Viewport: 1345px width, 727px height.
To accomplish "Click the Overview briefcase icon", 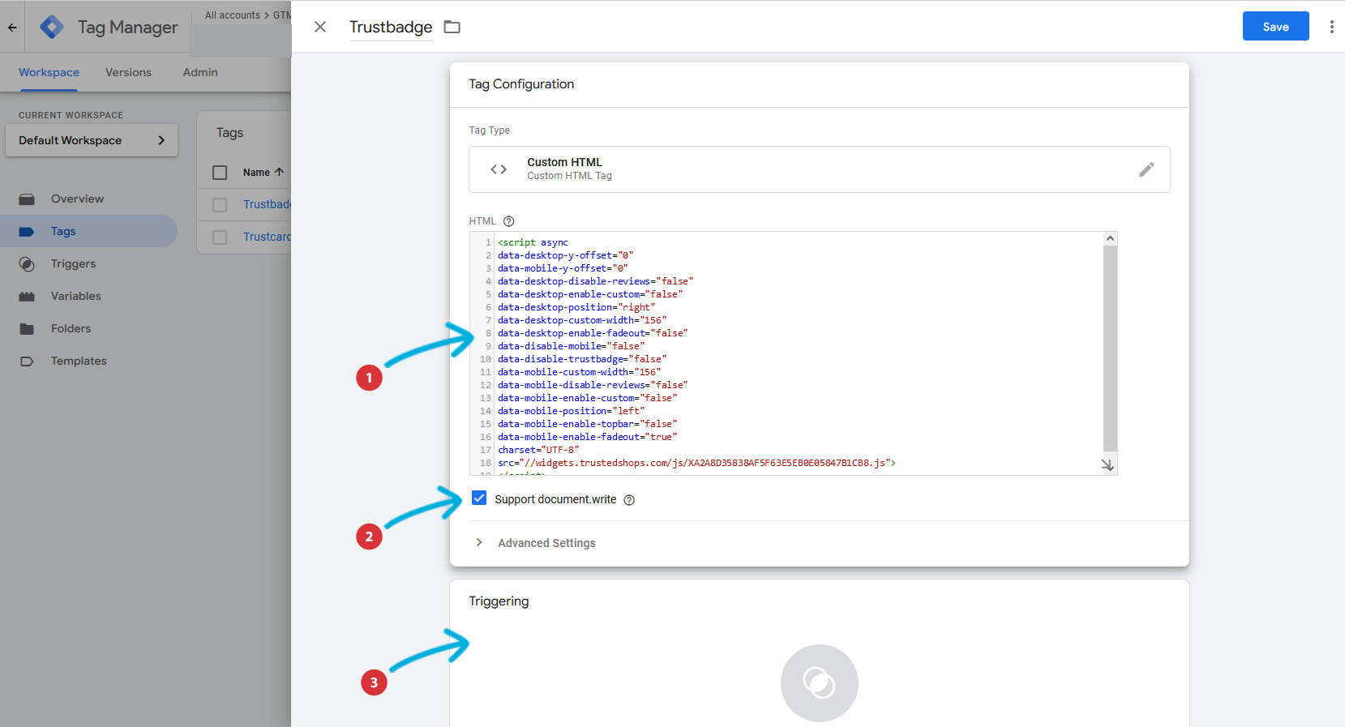I will (27, 199).
